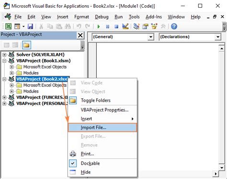
Task: Click the VBA application icon in menu bar
Action: pyautogui.click(x=8, y=17)
